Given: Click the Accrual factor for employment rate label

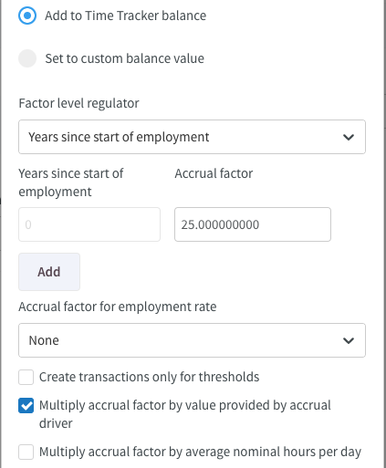Looking at the screenshot, I should (118, 307).
